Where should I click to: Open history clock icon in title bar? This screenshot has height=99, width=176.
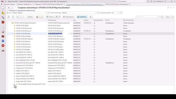[x=151, y=1]
